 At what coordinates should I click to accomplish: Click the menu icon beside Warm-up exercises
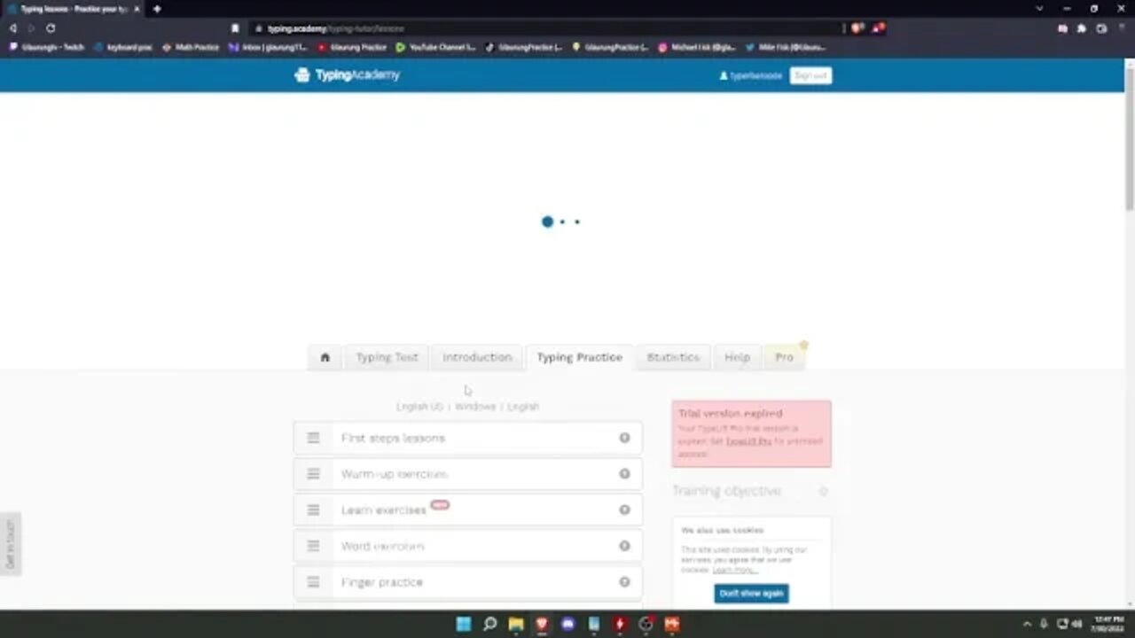[313, 474]
